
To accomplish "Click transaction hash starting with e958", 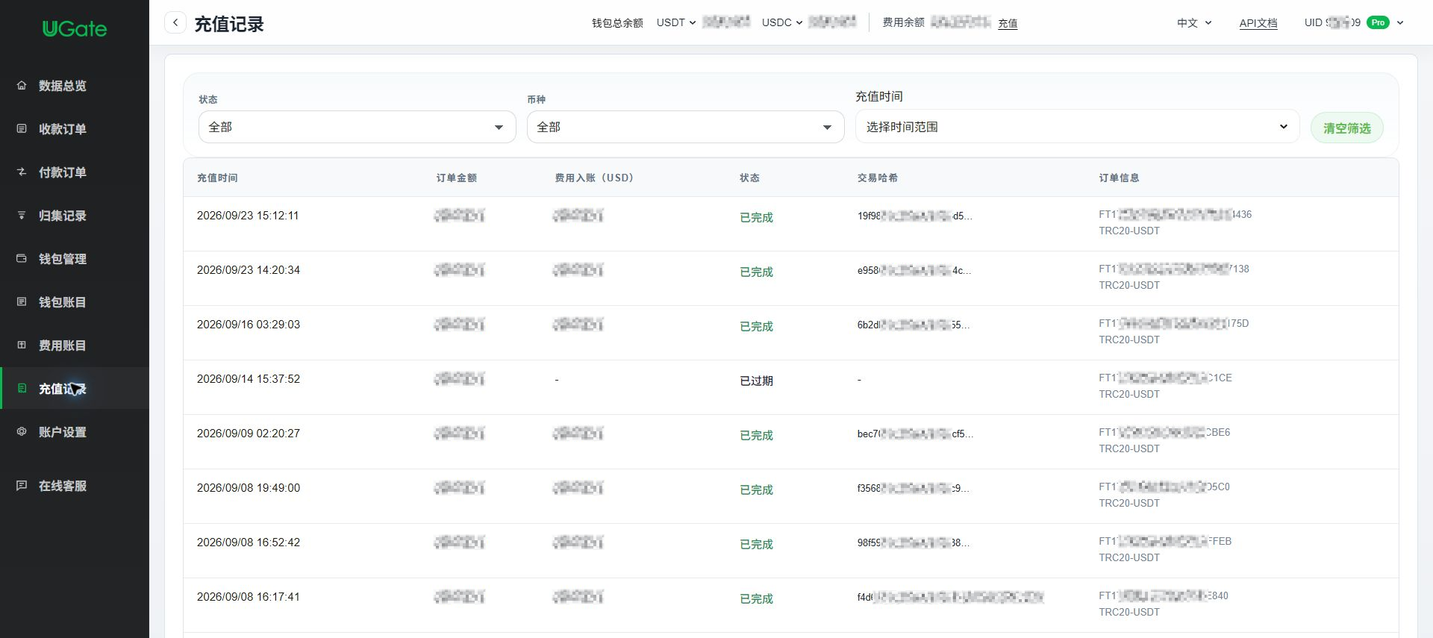I will pos(914,270).
